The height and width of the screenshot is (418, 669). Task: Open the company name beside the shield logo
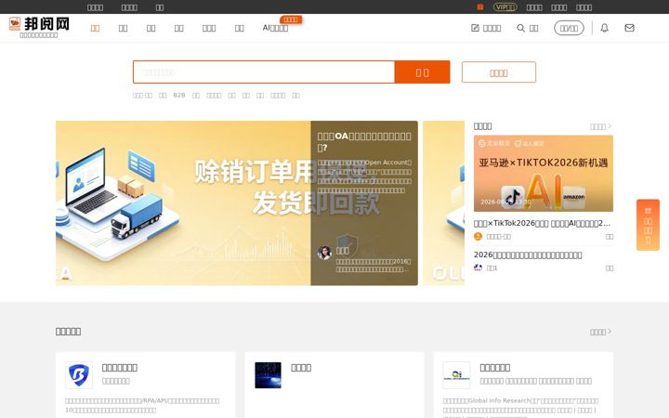(120, 368)
